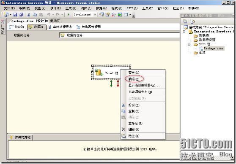236x164 pixels.
Task: Switch to the 事件处理程序 tab
Action: pyautogui.click(x=60, y=27)
